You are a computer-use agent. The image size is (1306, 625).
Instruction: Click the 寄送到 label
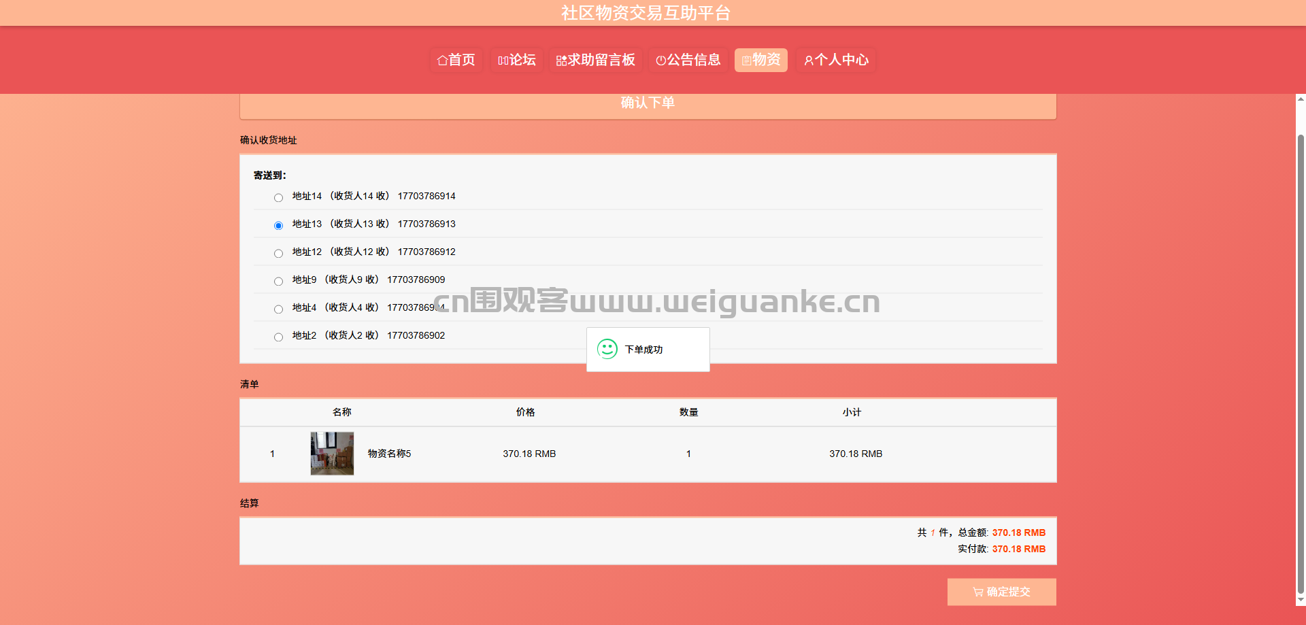point(270,175)
